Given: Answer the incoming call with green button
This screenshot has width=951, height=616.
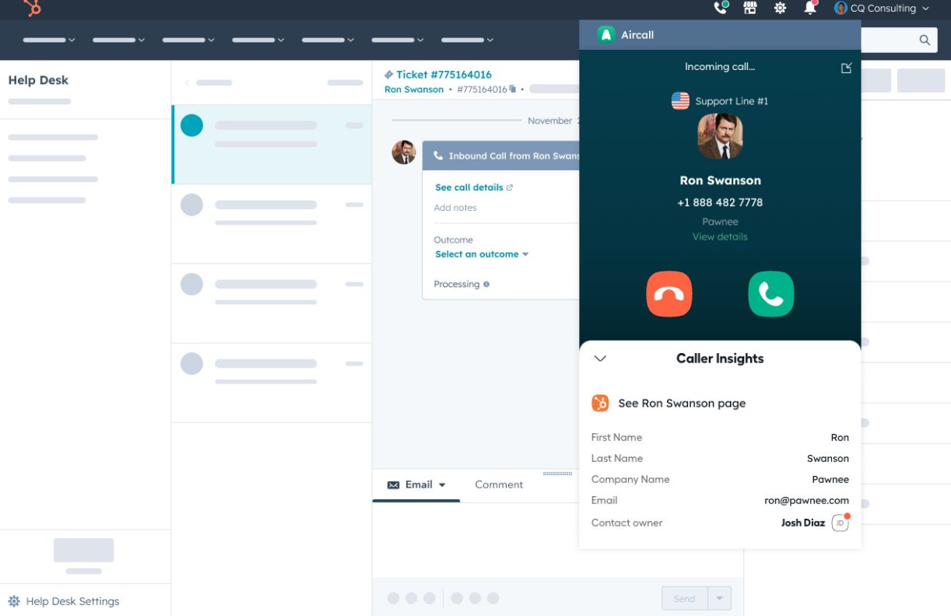Looking at the screenshot, I should pos(771,294).
